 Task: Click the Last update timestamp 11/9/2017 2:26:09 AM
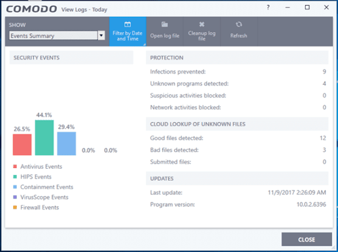tap(297, 192)
